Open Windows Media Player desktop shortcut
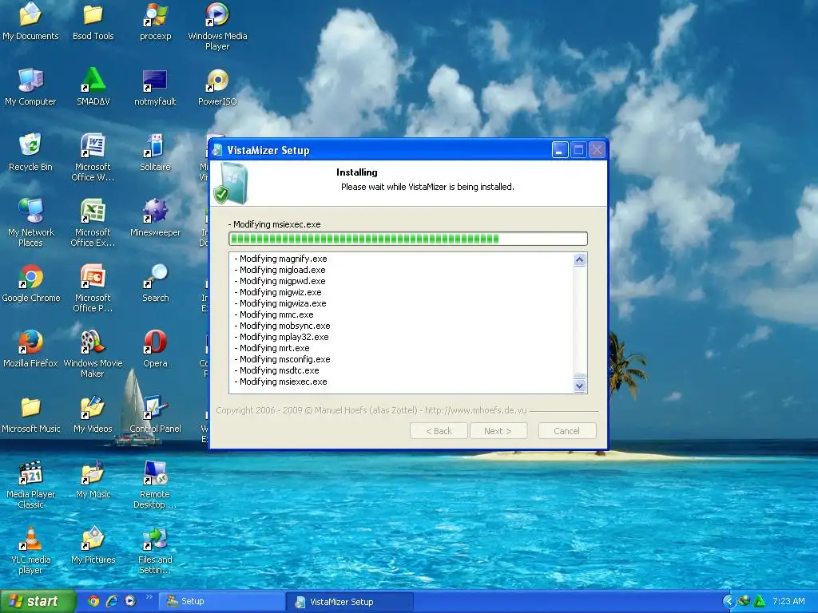The width and height of the screenshot is (818, 613). coord(217,26)
